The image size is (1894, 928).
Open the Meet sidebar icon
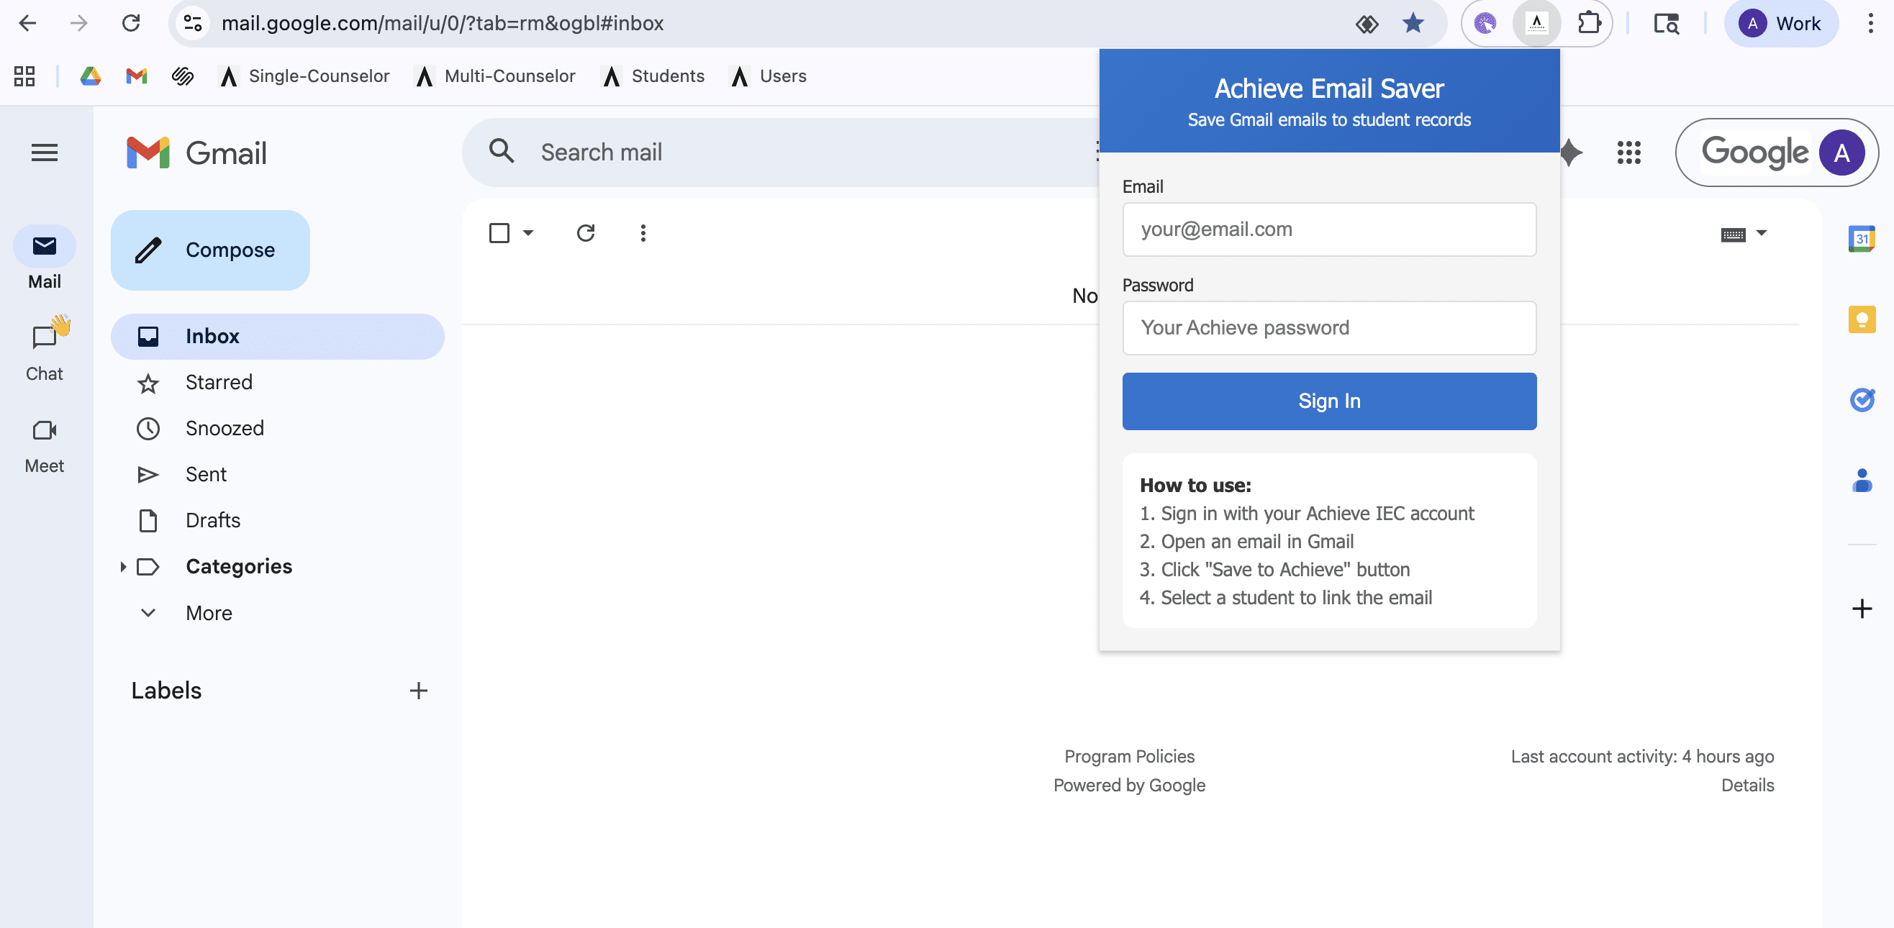coord(44,431)
